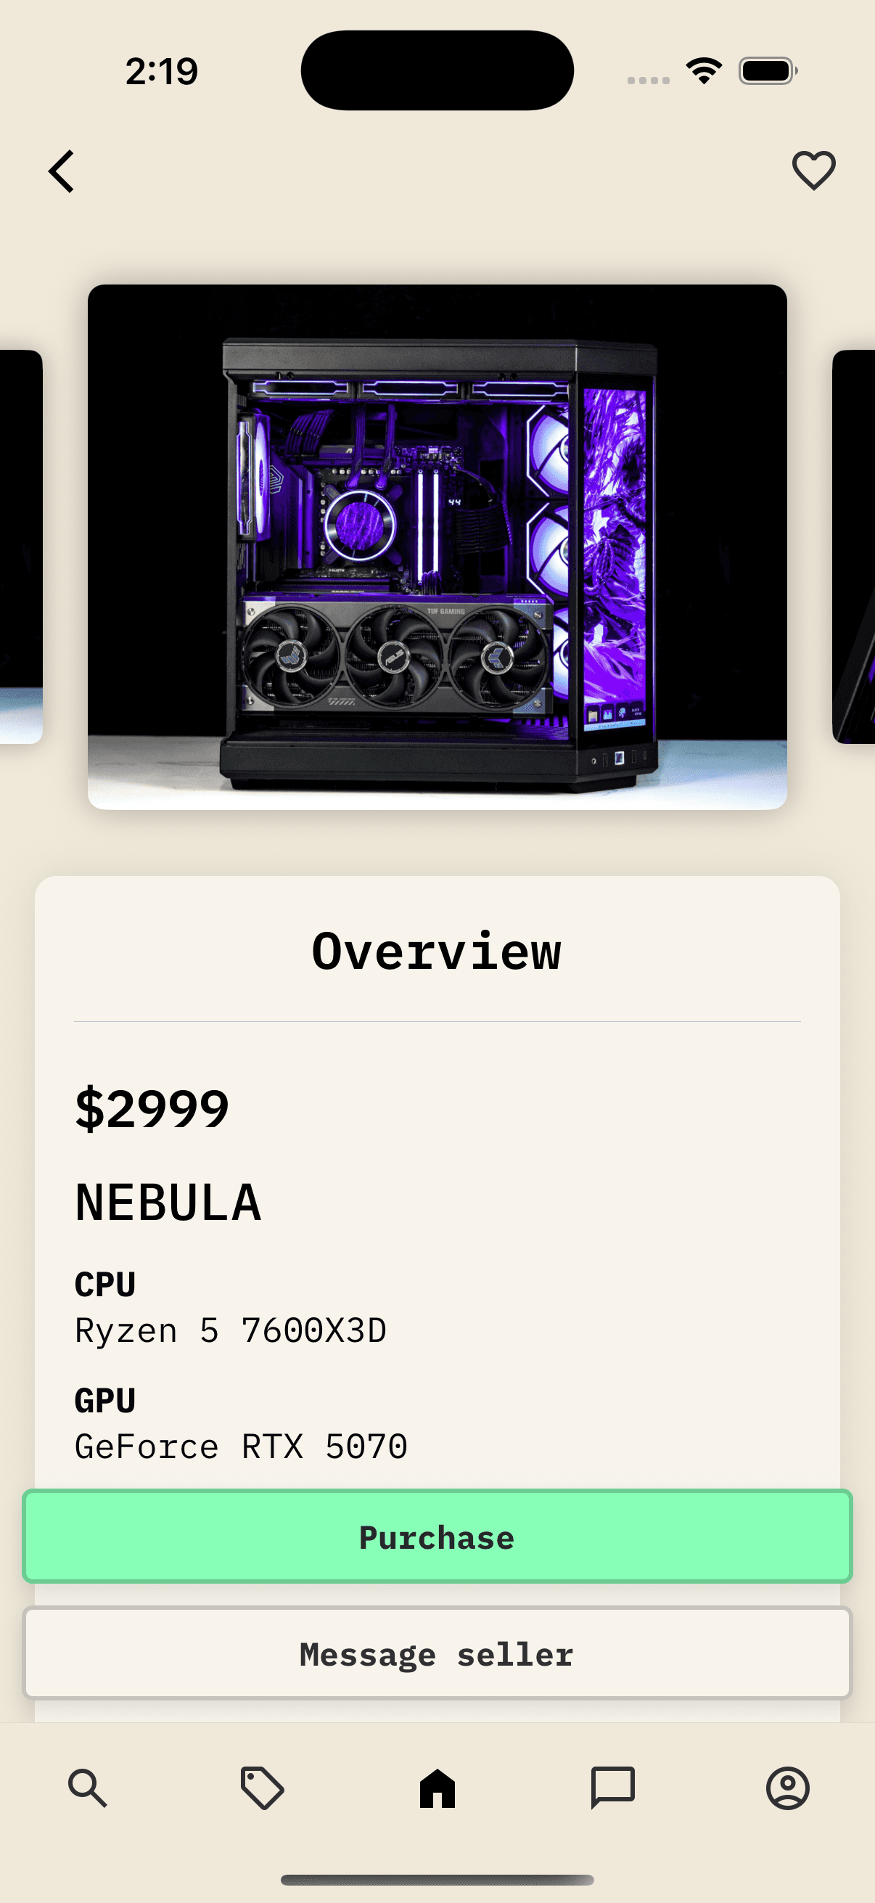The width and height of the screenshot is (875, 1903).
Task: Select the $2999 price text
Action: [152, 1109]
